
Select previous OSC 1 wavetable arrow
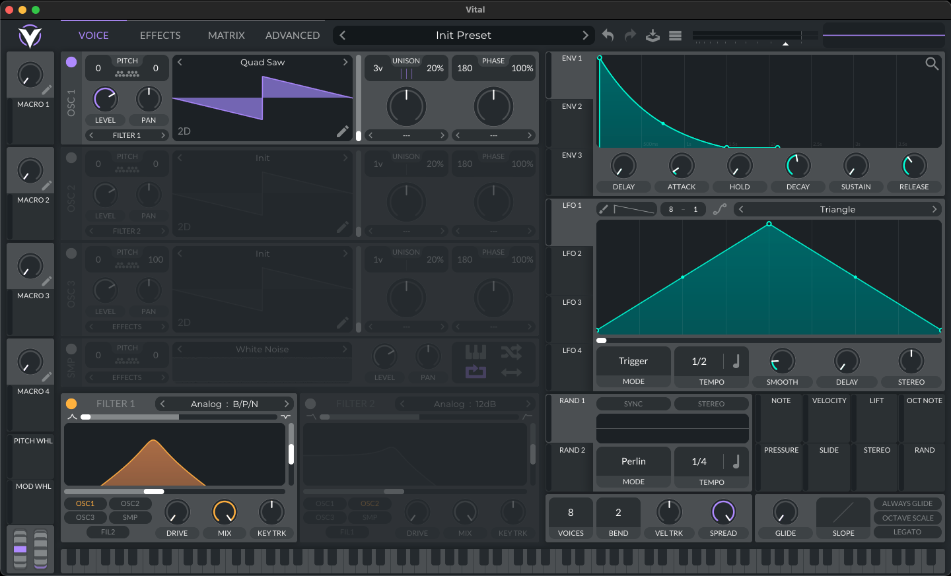click(180, 62)
